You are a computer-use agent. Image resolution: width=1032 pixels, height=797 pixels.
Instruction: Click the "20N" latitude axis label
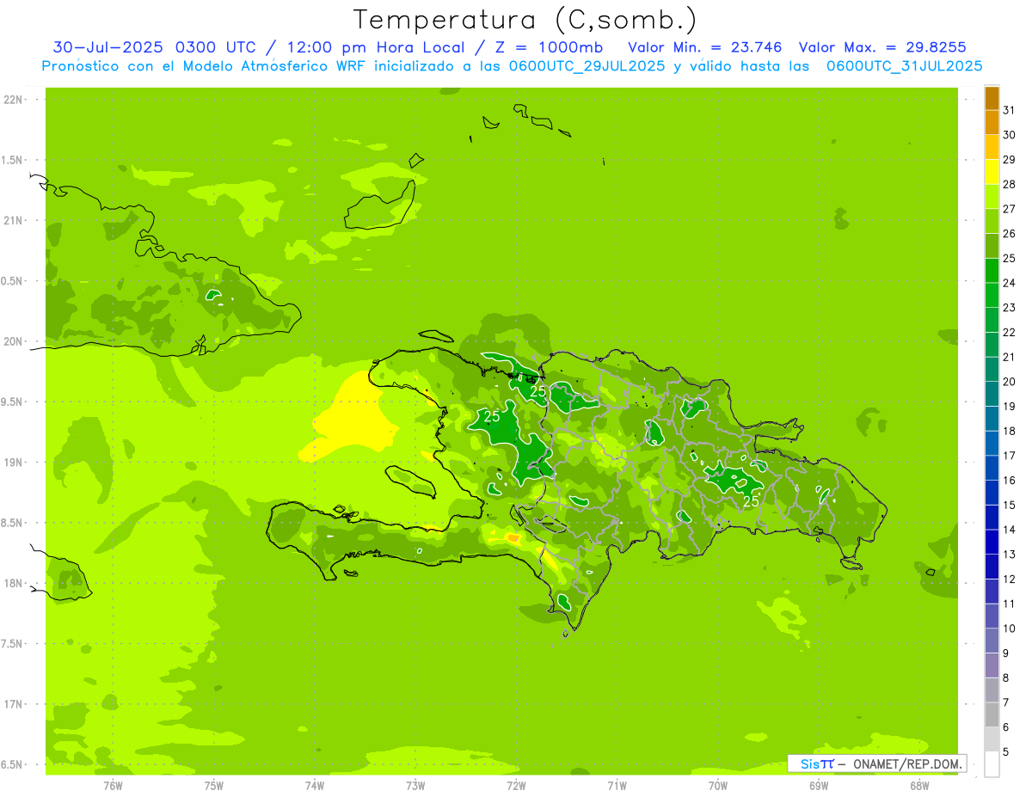tap(13, 341)
